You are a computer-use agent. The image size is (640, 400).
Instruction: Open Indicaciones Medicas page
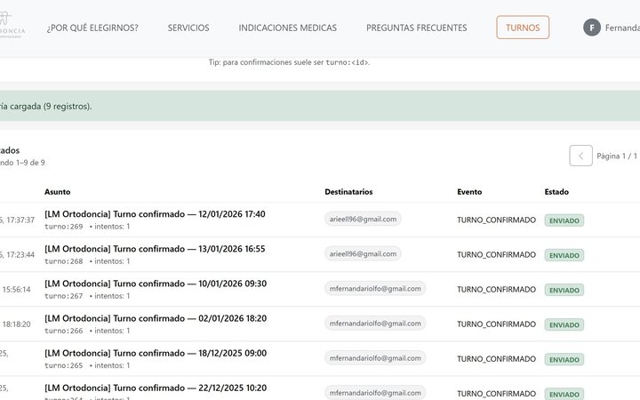(287, 28)
